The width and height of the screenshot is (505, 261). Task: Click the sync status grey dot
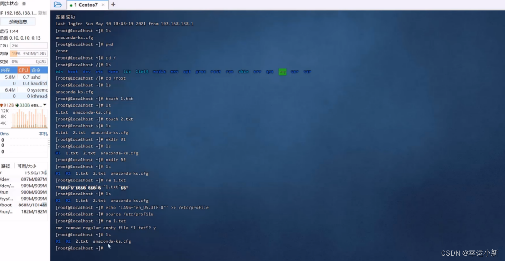coord(24,3)
